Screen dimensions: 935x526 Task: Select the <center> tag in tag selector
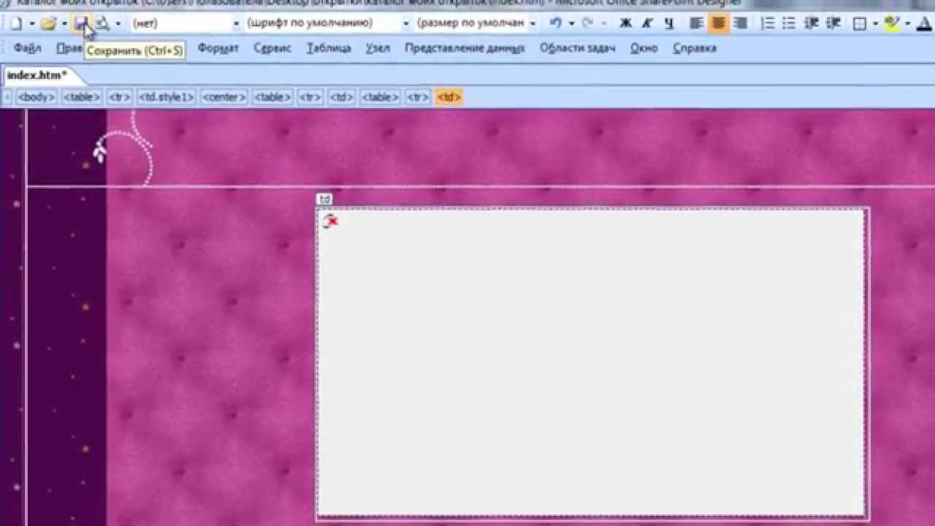(x=224, y=97)
